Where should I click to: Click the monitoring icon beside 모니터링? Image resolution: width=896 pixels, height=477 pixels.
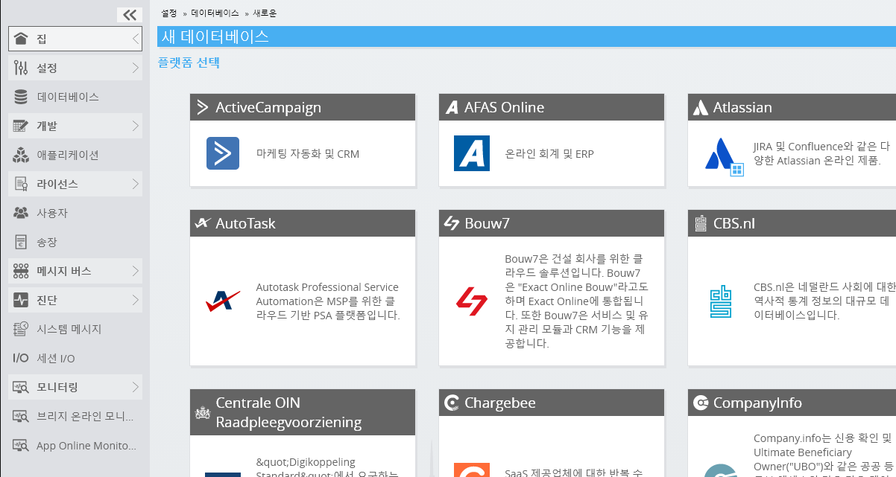click(21, 387)
